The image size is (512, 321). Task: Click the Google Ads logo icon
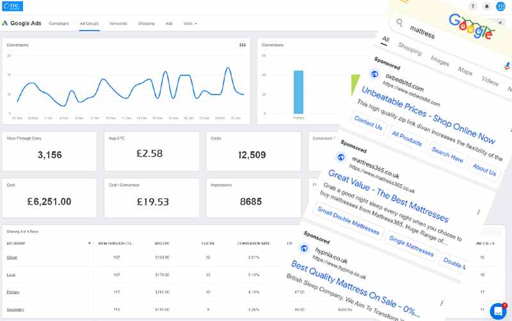point(5,23)
